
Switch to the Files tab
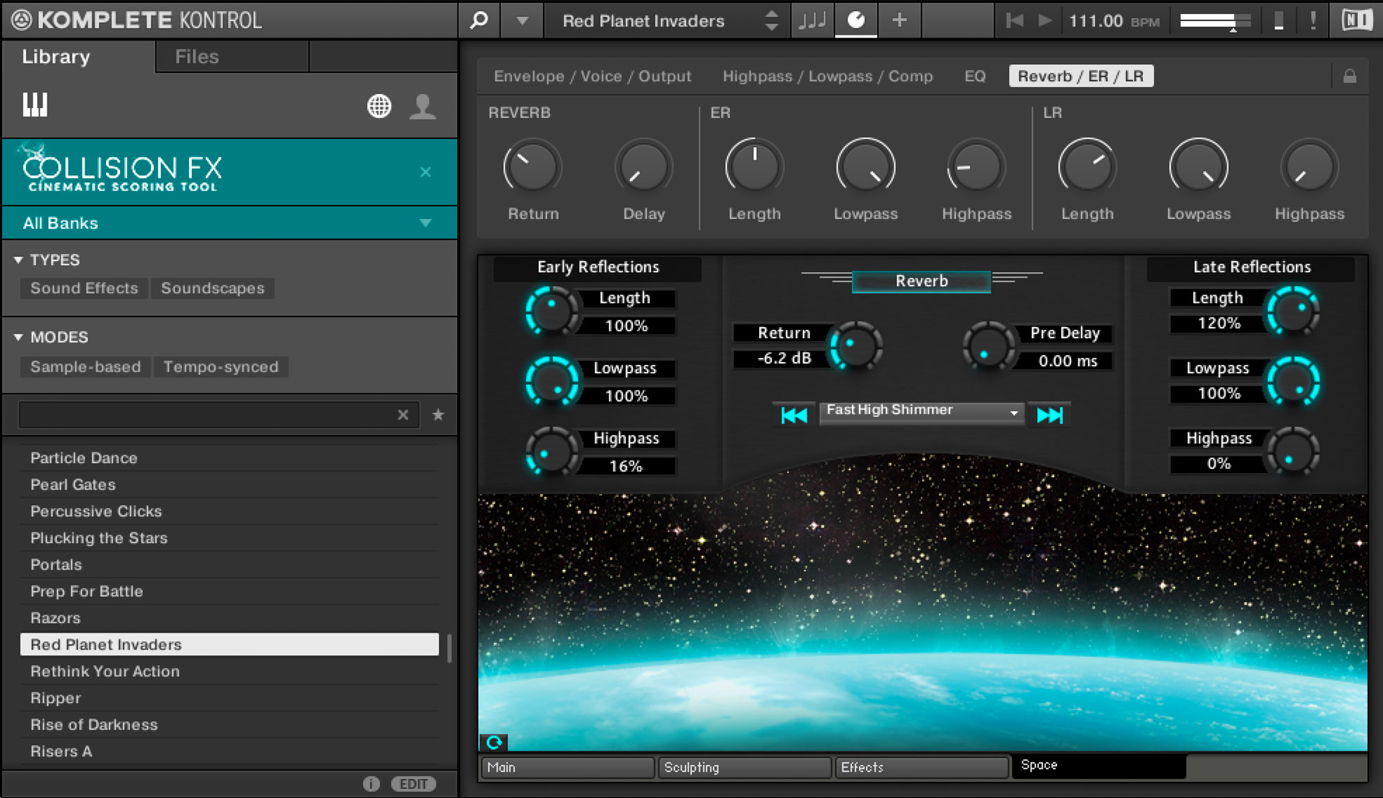tap(197, 57)
